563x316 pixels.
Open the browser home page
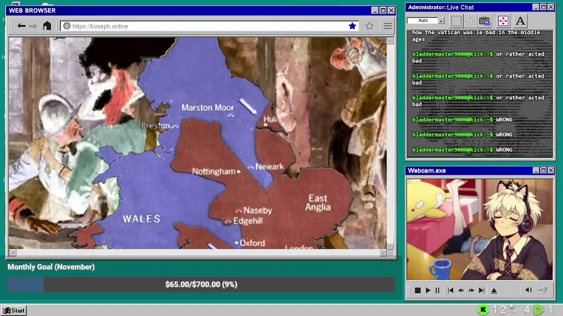point(47,26)
